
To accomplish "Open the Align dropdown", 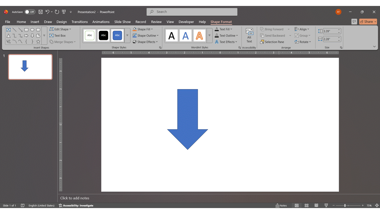I will click(x=302, y=29).
